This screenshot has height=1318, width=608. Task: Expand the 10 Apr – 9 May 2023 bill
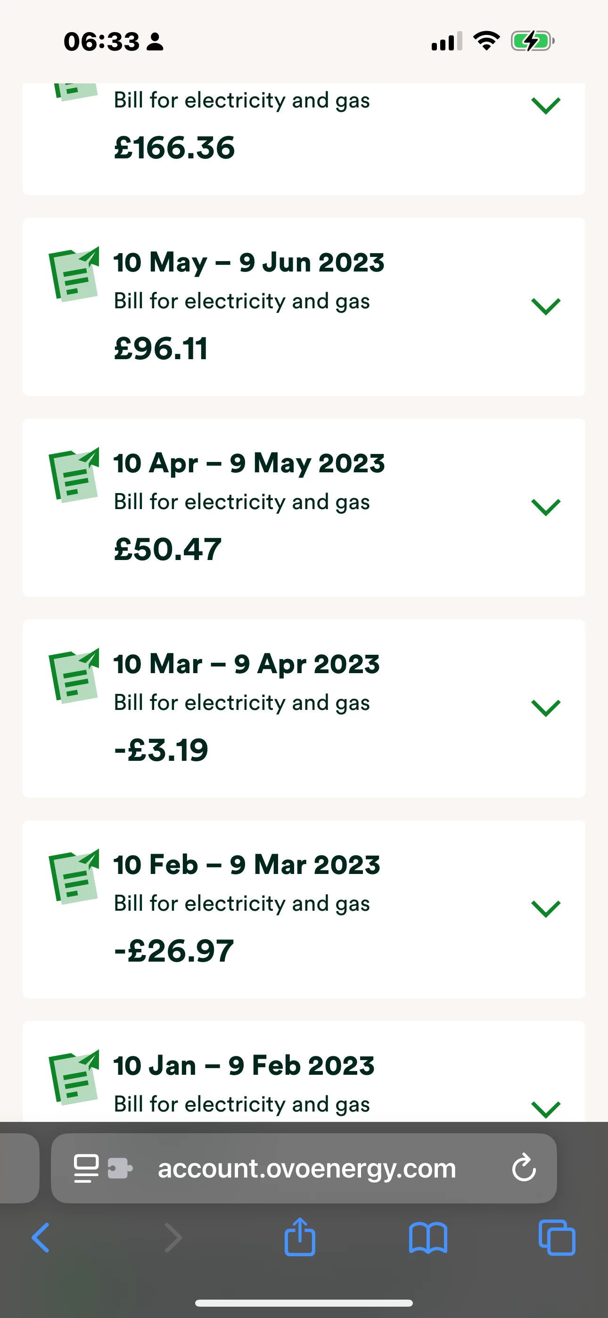pyautogui.click(x=546, y=507)
